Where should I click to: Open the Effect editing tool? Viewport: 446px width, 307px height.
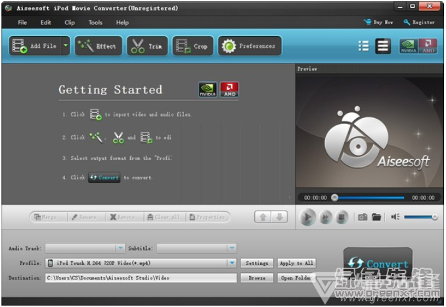click(x=99, y=46)
